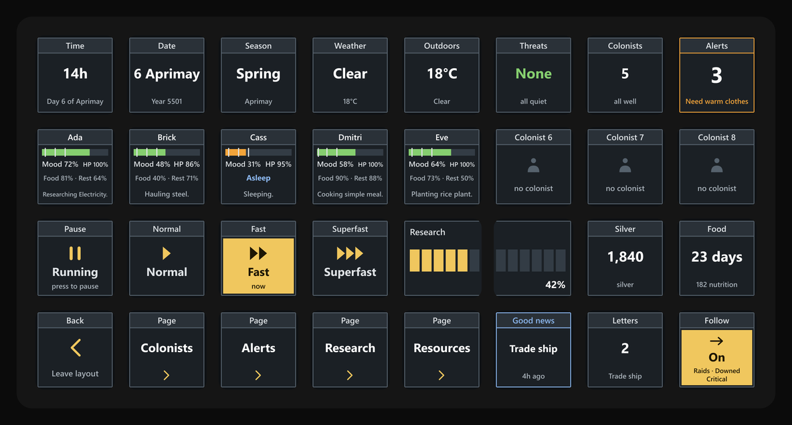Click the Back chevron icon
The image size is (792, 425).
click(76, 347)
